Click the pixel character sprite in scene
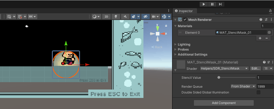The height and width of the screenshot is (109, 274). [x=69, y=58]
